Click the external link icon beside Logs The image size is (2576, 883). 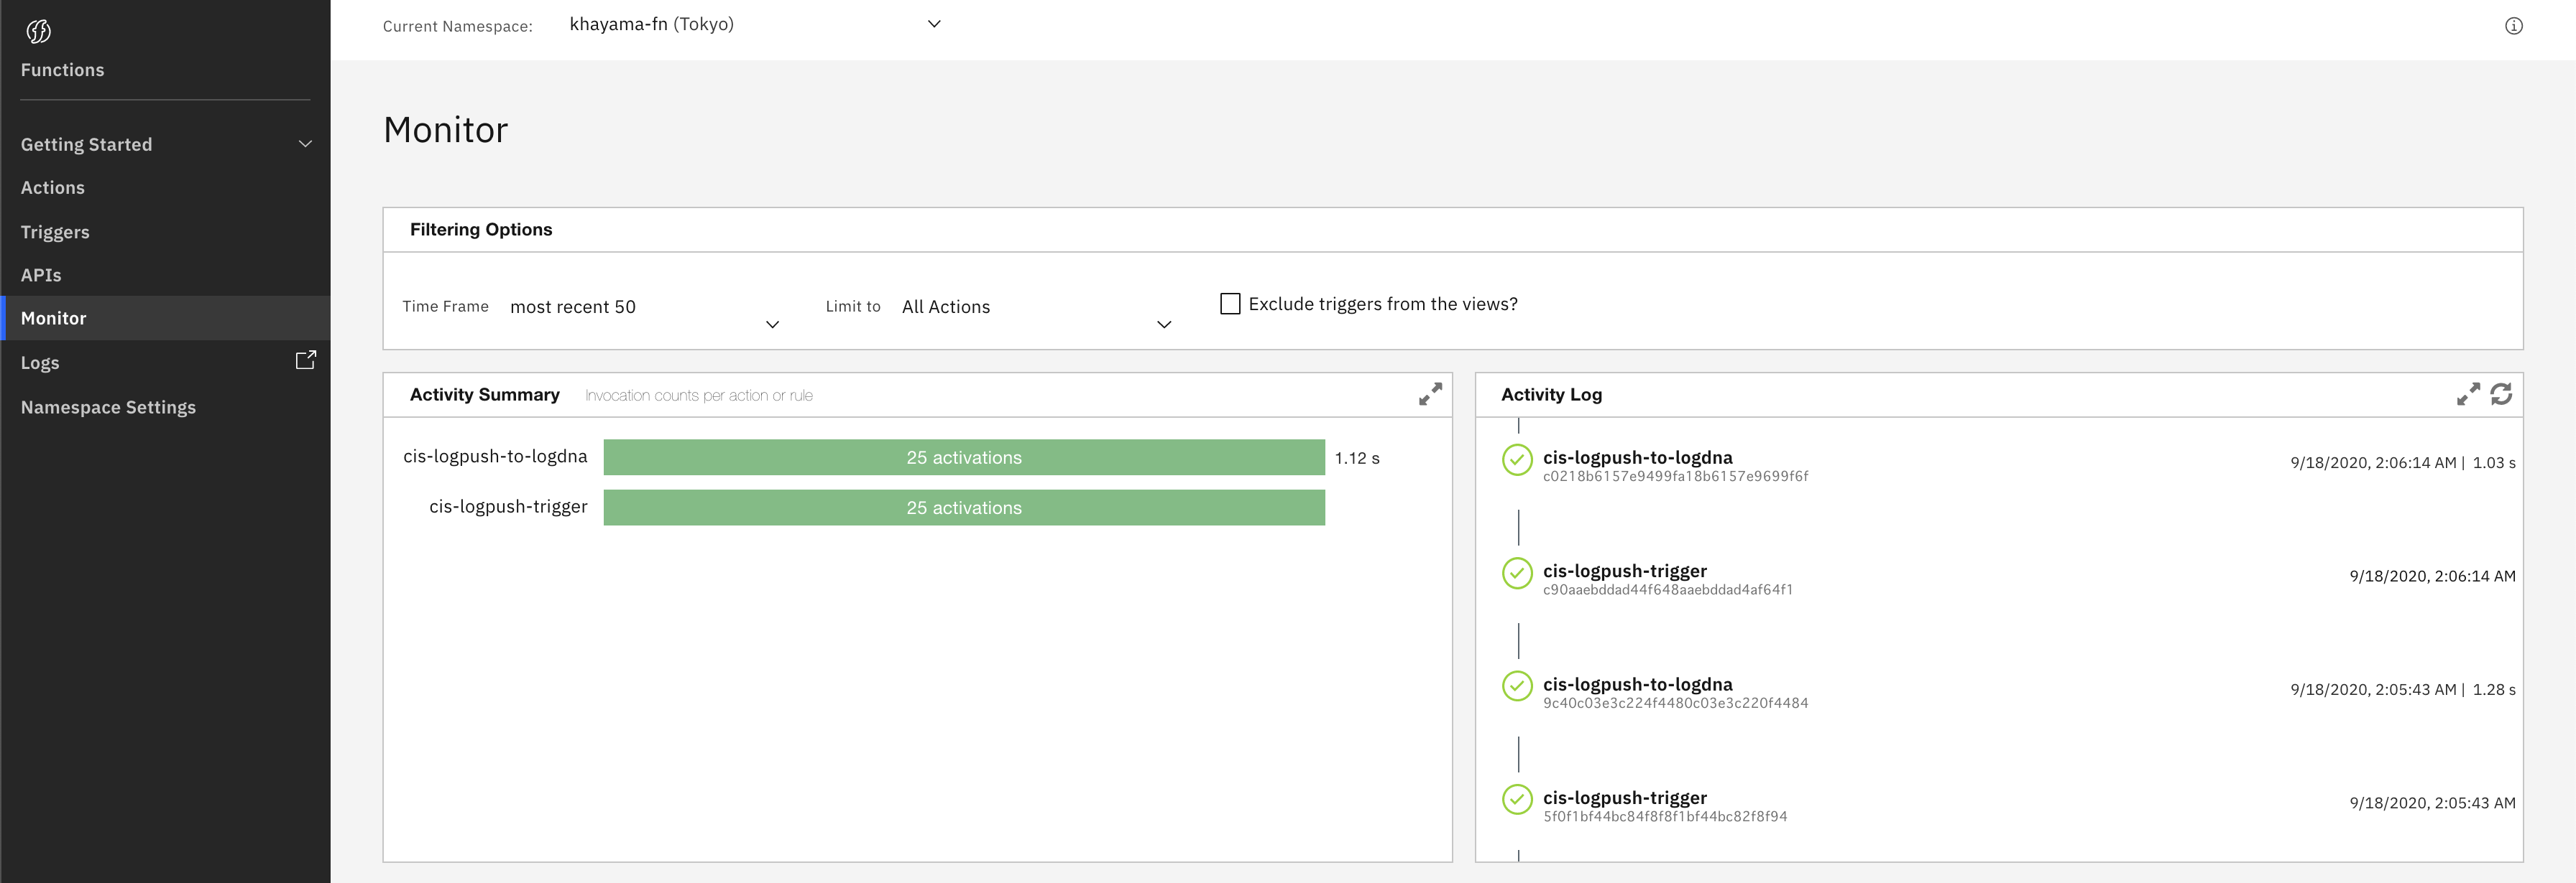(306, 360)
